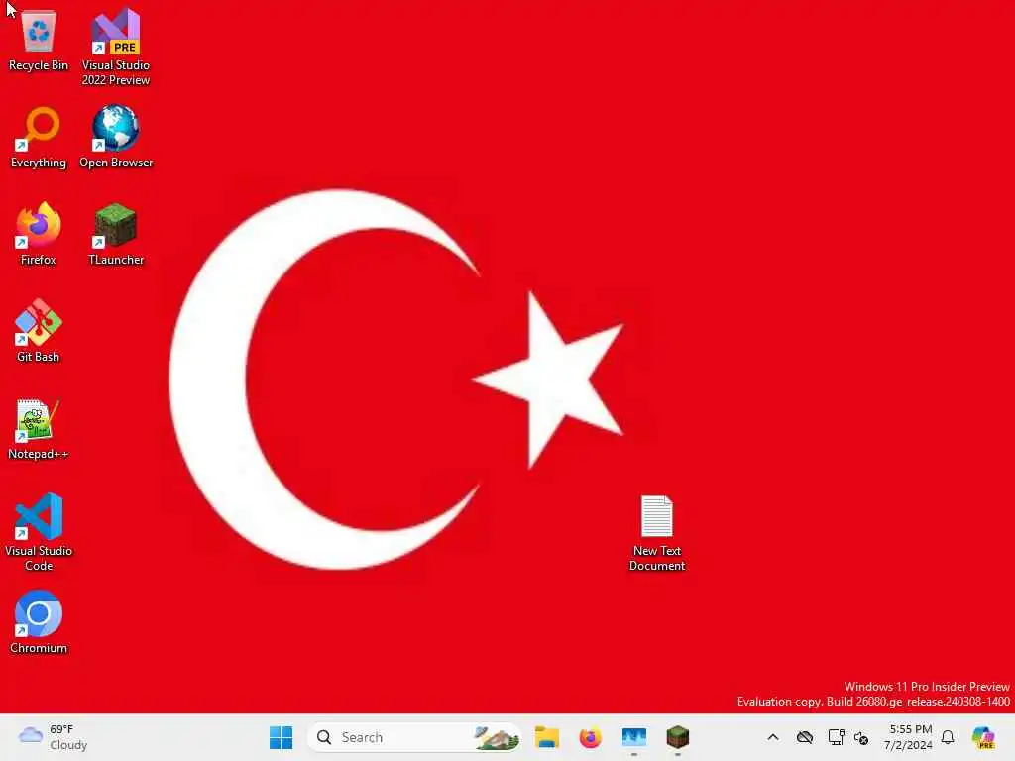This screenshot has height=761, width=1015.
Task: Select the Everything search shortcut
Action: (39, 137)
